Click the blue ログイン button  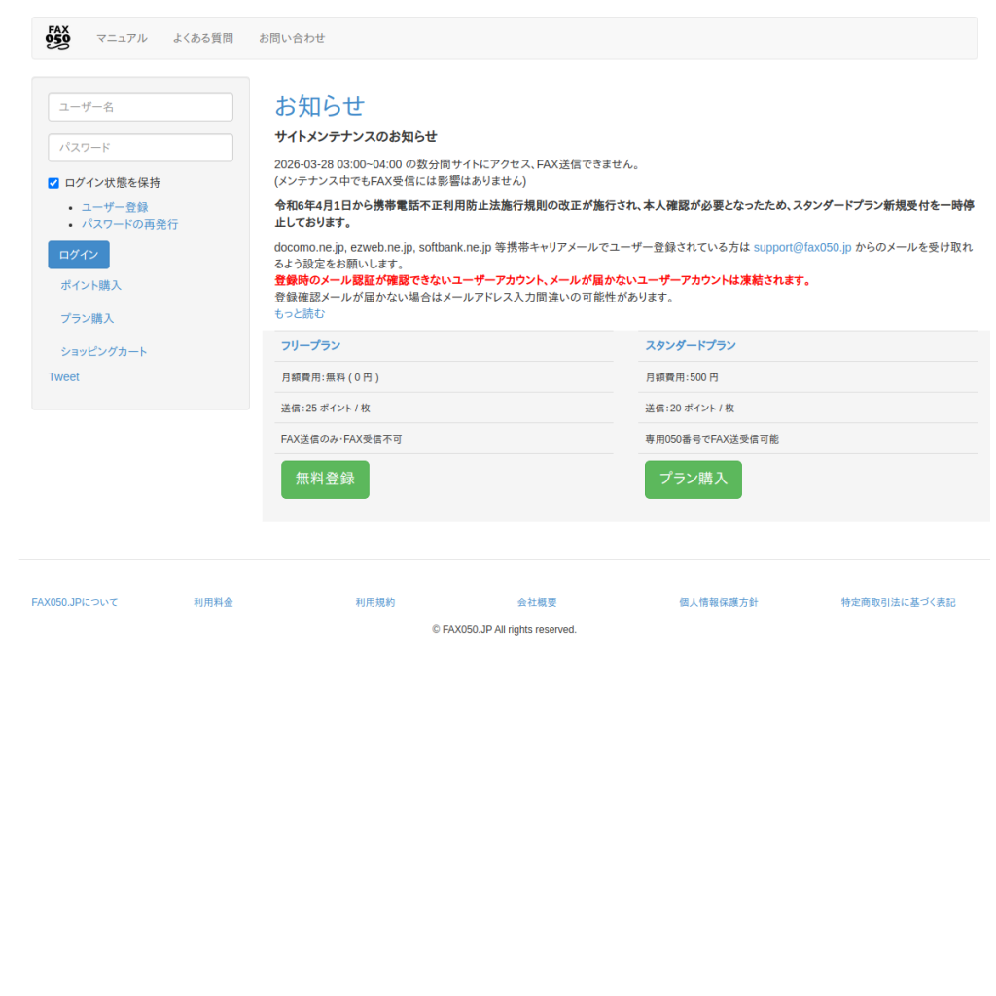tap(79, 255)
